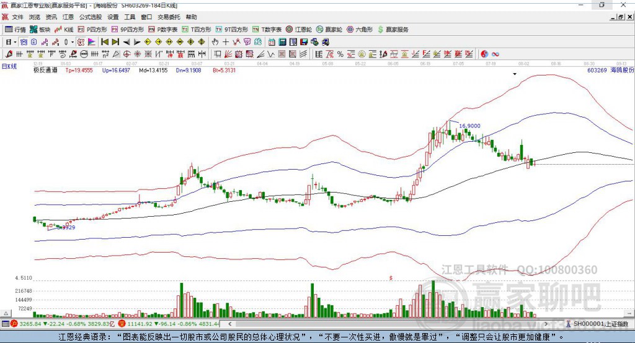Click the Dn=9.1908 value
This screenshot has width=635, height=343.
189,70
